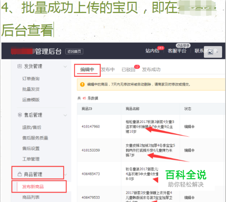Click 编辑中 status for product 410153359
The image size is (226, 202).
[189, 150]
